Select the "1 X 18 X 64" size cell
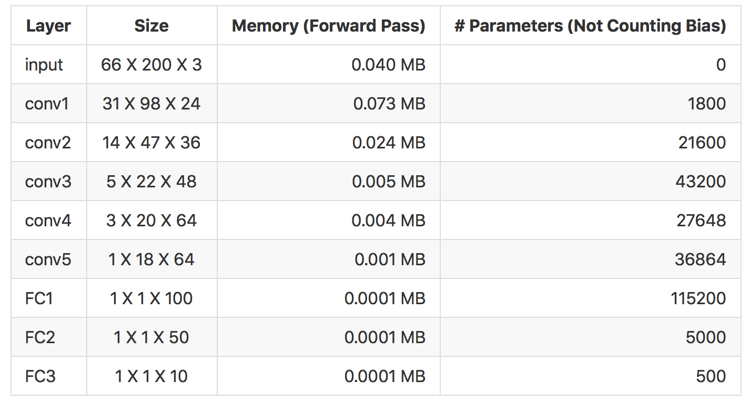The width and height of the screenshot is (749, 400). [151, 259]
